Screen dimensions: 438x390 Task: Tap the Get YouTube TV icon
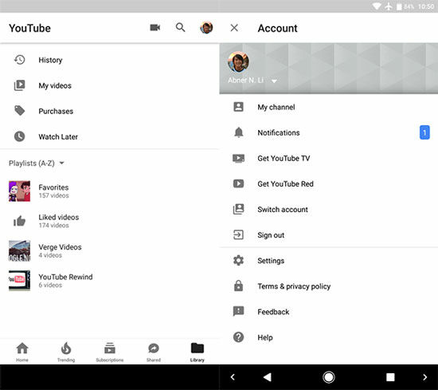point(238,158)
